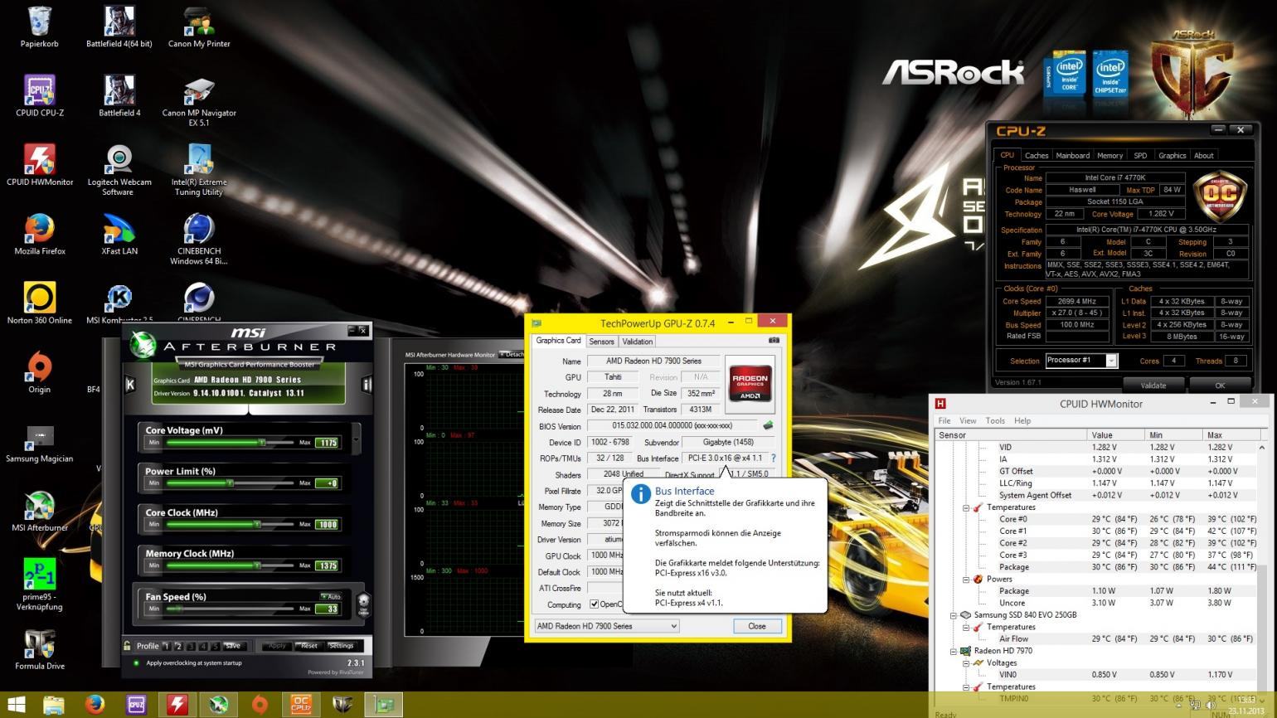Click OK button in CPU-Z
The width and height of the screenshot is (1277, 718).
coord(1220,386)
